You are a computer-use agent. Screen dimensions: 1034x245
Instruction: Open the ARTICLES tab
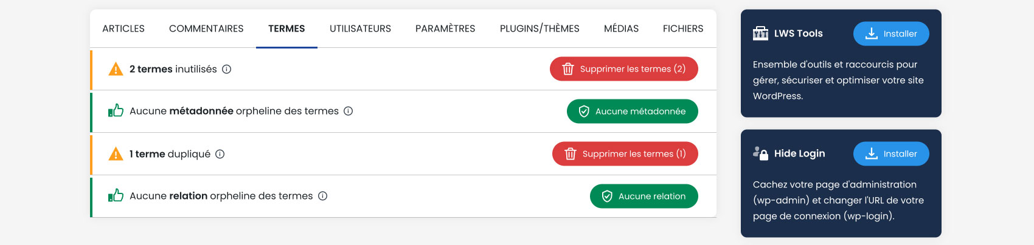click(x=123, y=29)
